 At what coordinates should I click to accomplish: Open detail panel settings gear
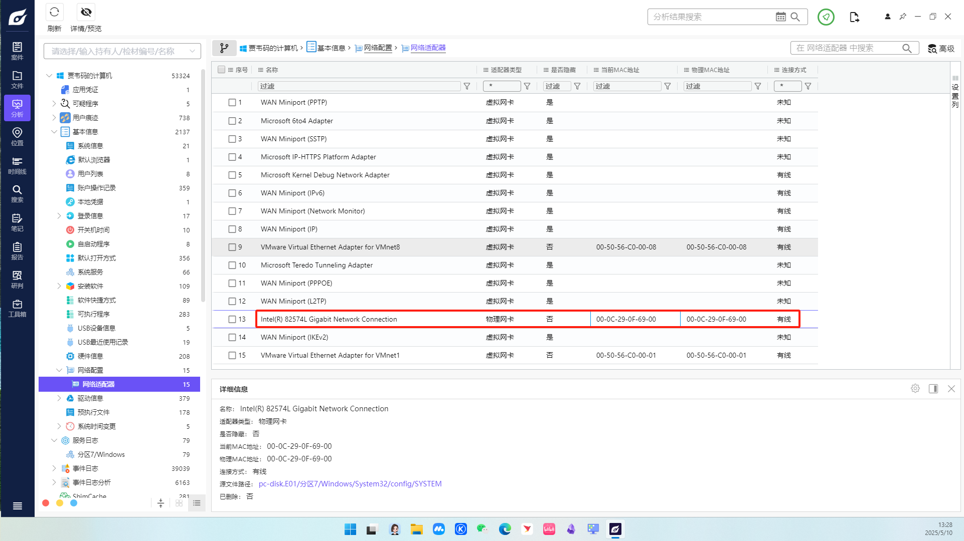point(915,389)
